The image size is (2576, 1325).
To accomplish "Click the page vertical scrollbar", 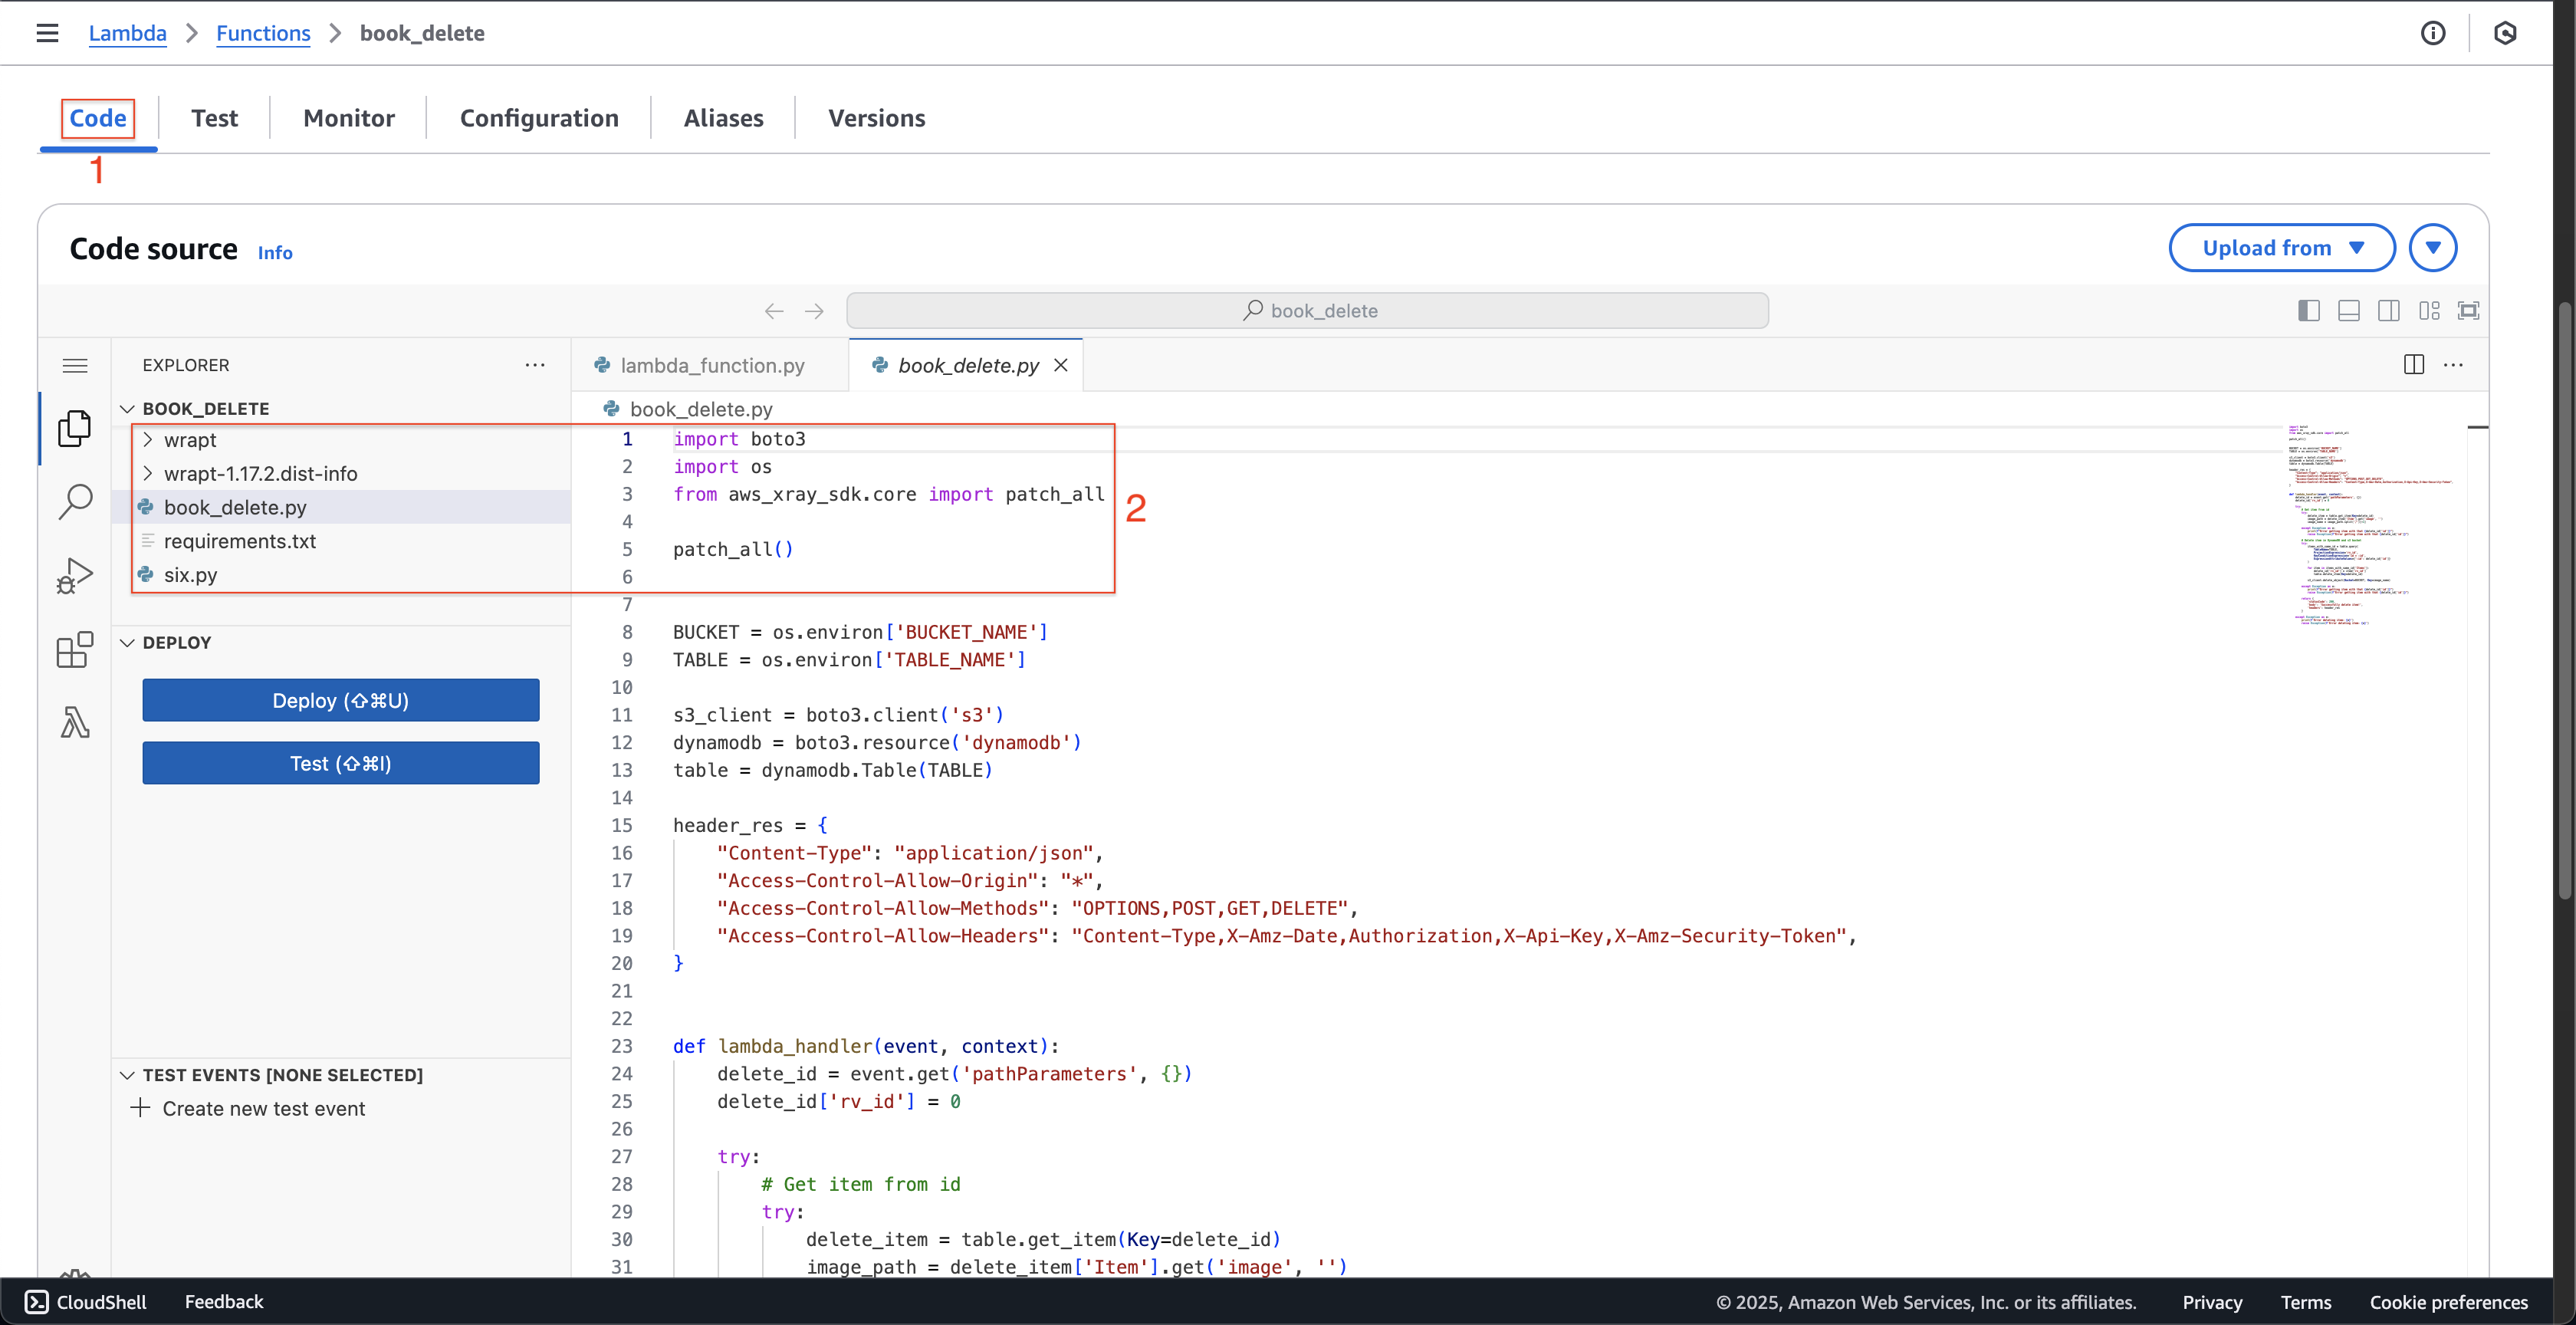I will [2565, 600].
